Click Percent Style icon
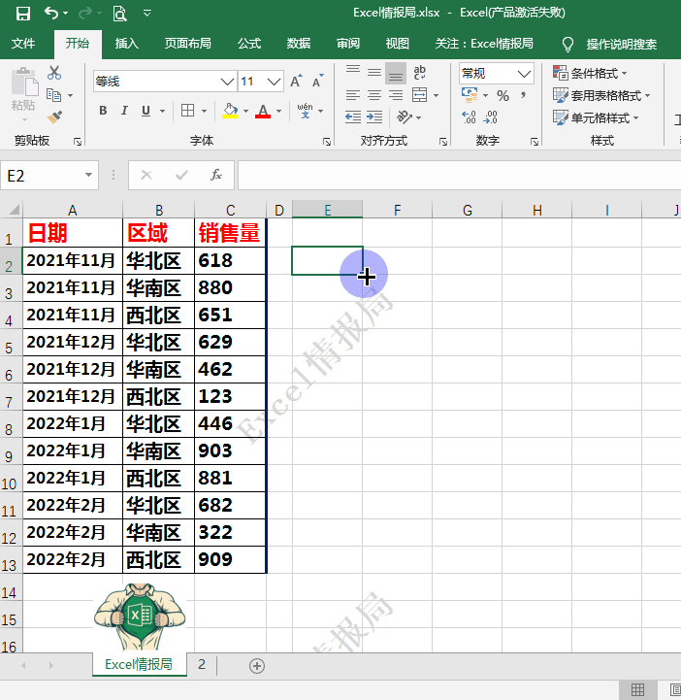The image size is (681, 700). [503, 95]
